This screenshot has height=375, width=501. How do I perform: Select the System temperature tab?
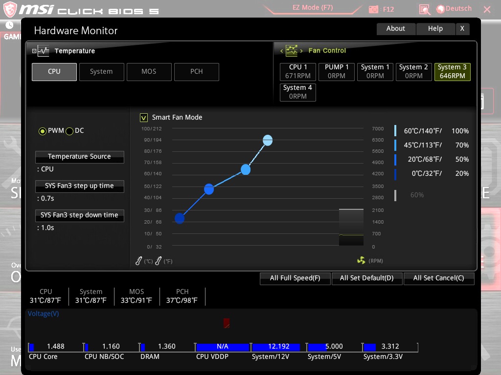point(102,72)
